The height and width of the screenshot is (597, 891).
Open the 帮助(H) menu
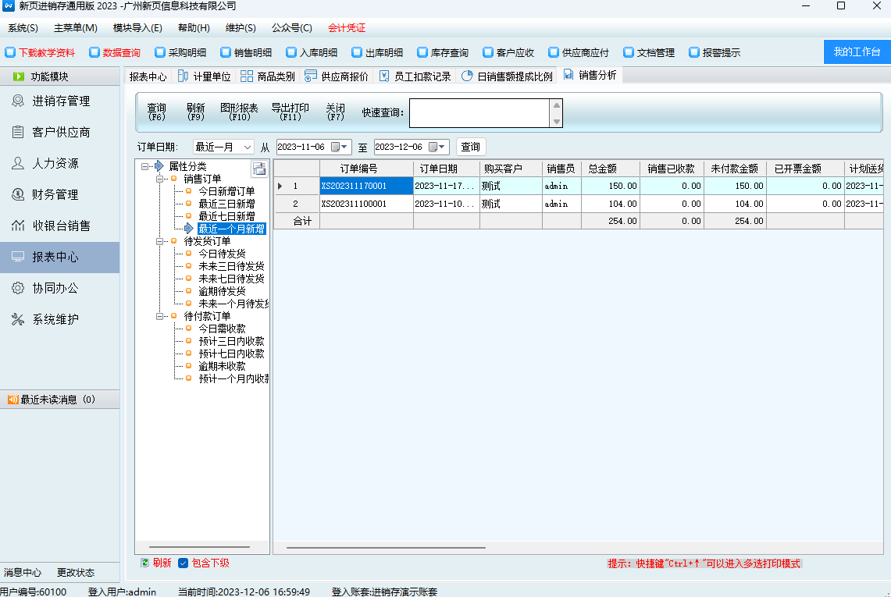pyautogui.click(x=194, y=28)
